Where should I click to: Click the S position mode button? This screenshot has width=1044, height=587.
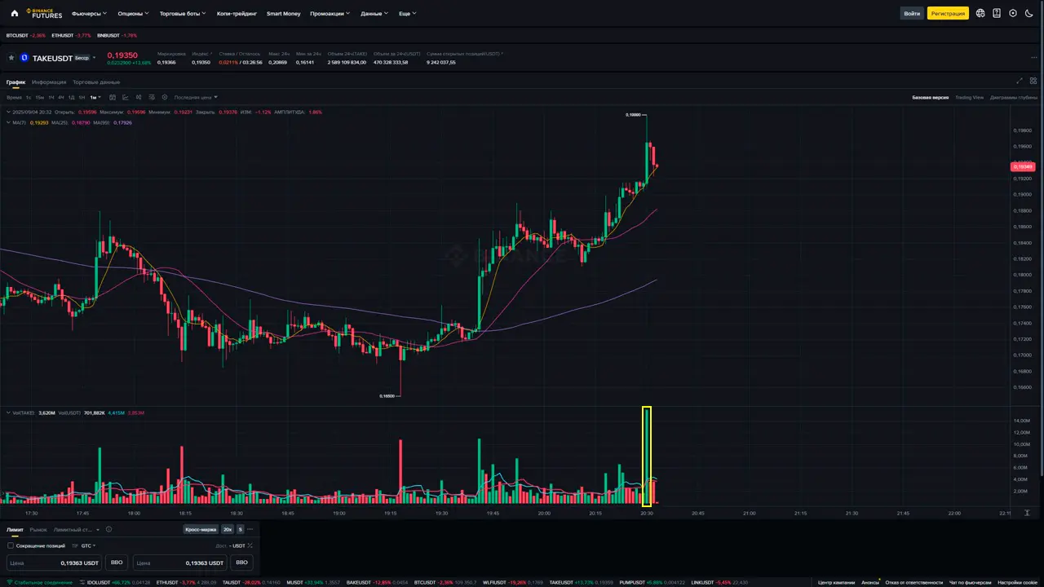pyautogui.click(x=241, y=529)
